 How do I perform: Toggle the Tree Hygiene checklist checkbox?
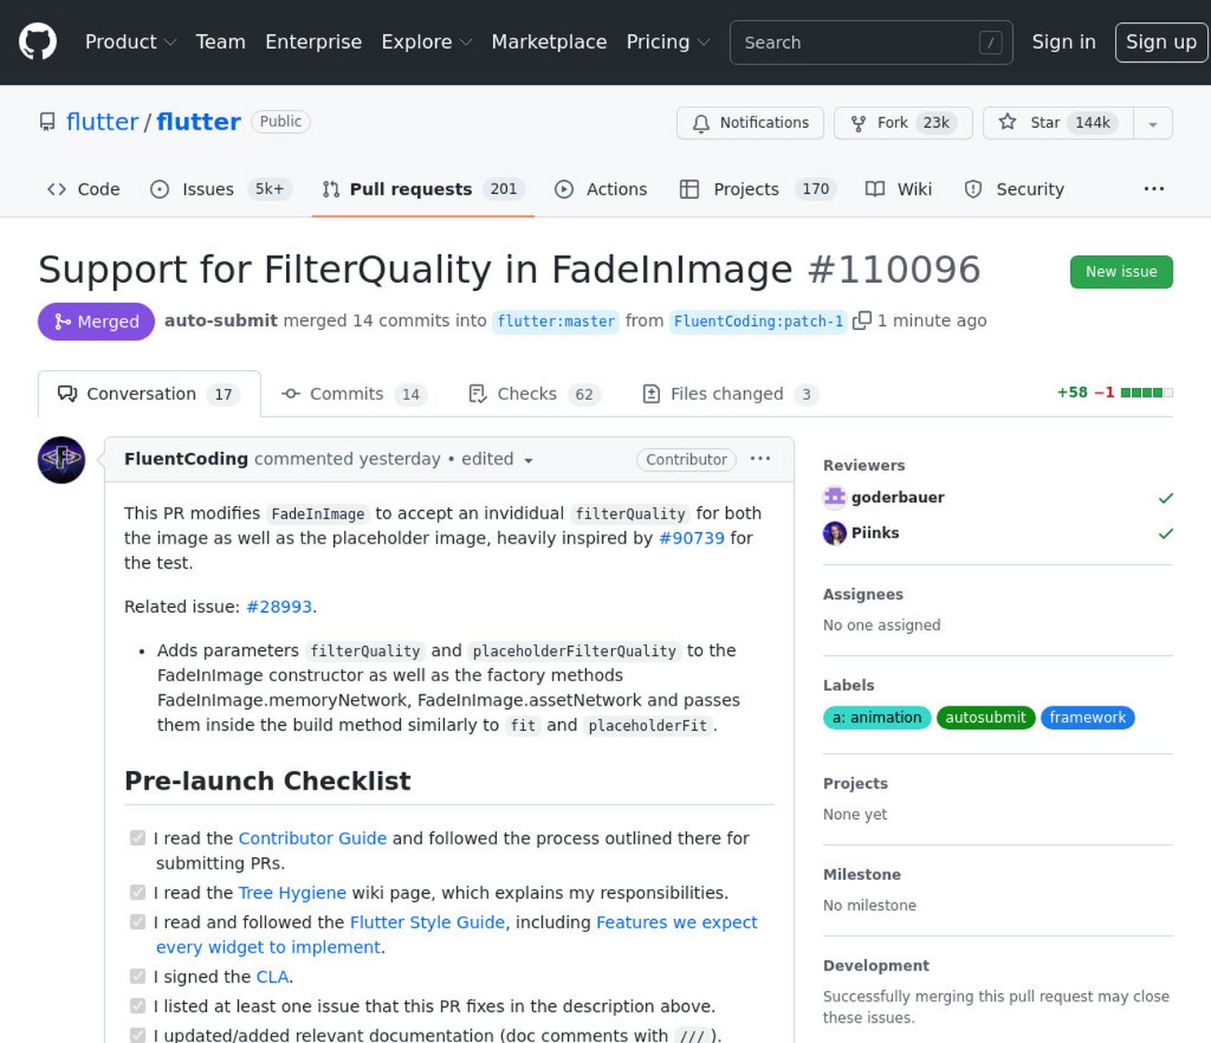pyautogui.click(x=138, y=893)
